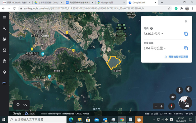This screenshot has width=196, height=123.
Task: Open Voyager ship's wheel icon
Action: coord(4,39)
